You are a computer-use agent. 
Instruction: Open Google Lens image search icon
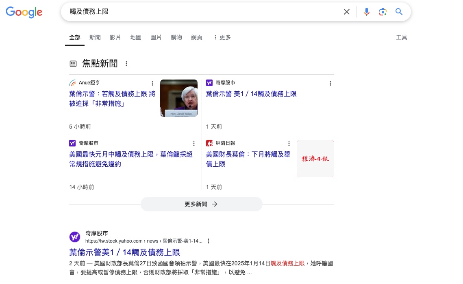[383, 12]
